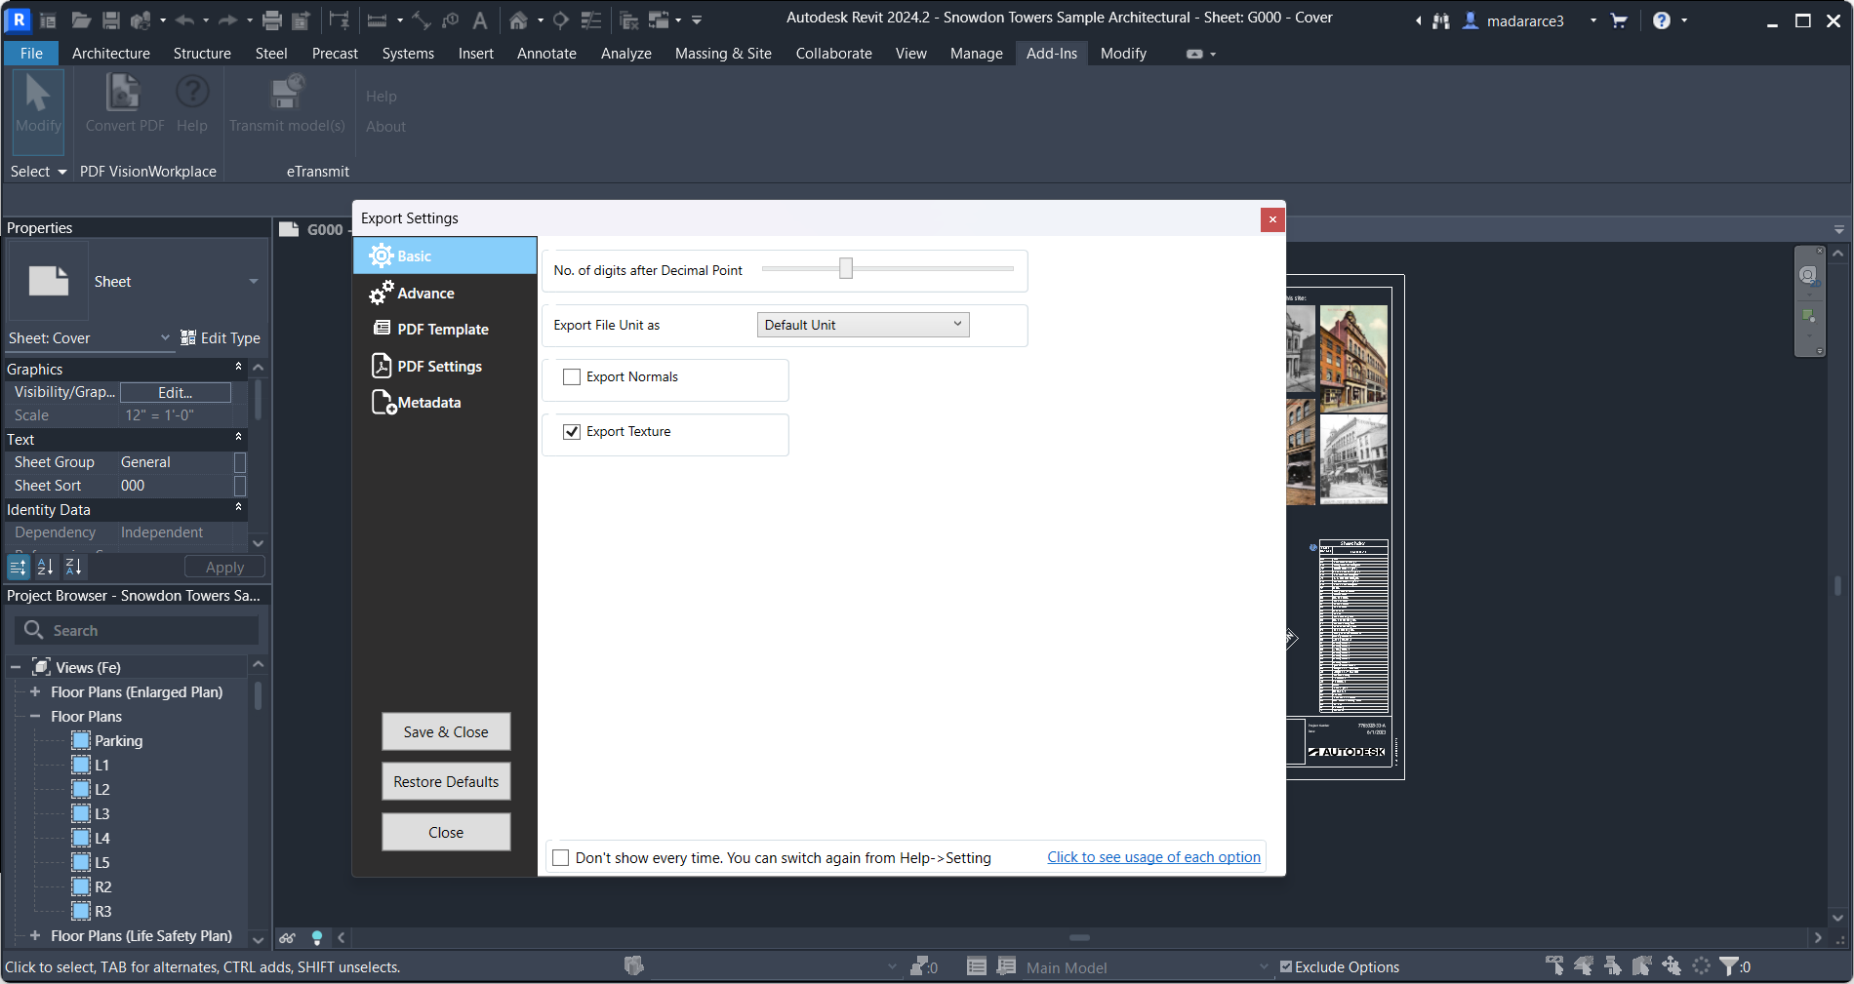Open Metadata section in Export Settings

(x=445, y=403)
